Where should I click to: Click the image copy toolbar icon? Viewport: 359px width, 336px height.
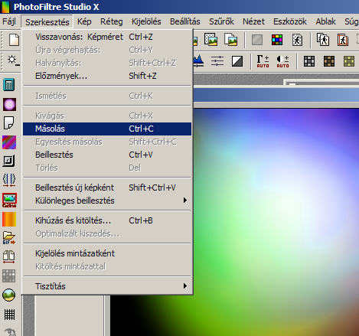pos(230,40)
